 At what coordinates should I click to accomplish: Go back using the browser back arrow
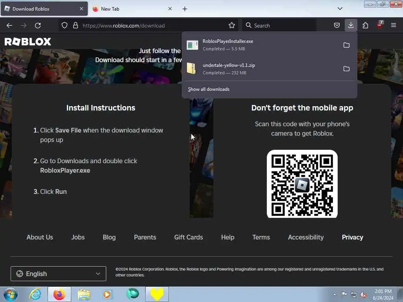tap(9, 26)
